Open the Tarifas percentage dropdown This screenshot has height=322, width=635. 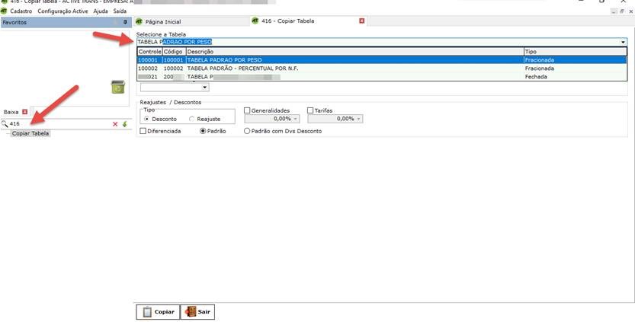point(359,119)
